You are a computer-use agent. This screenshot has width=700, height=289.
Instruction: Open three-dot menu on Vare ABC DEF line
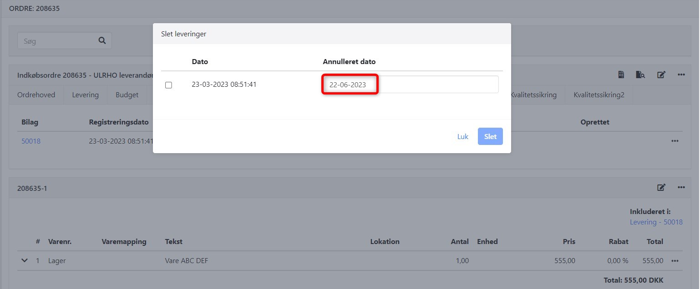coord(675,261)
